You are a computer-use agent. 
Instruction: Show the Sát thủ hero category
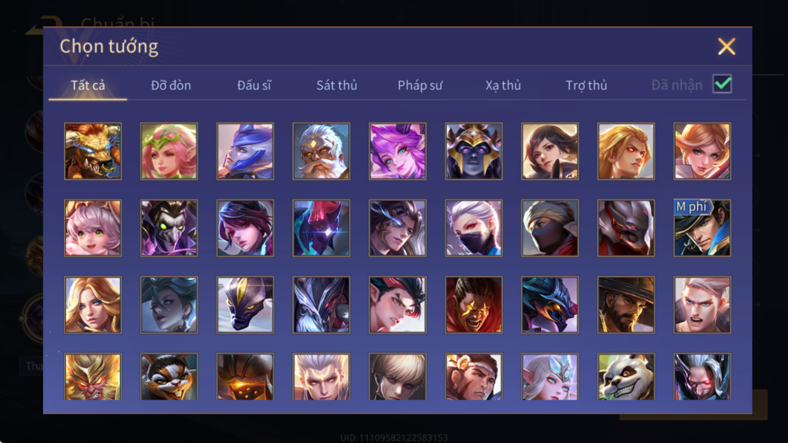tap(337, 85)
